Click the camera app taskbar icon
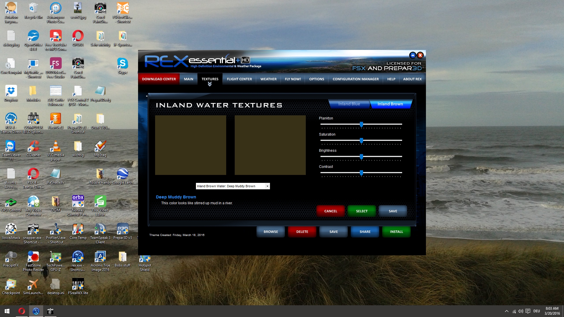Viewport: 564px width, 317px height. (x=50, y=311)
